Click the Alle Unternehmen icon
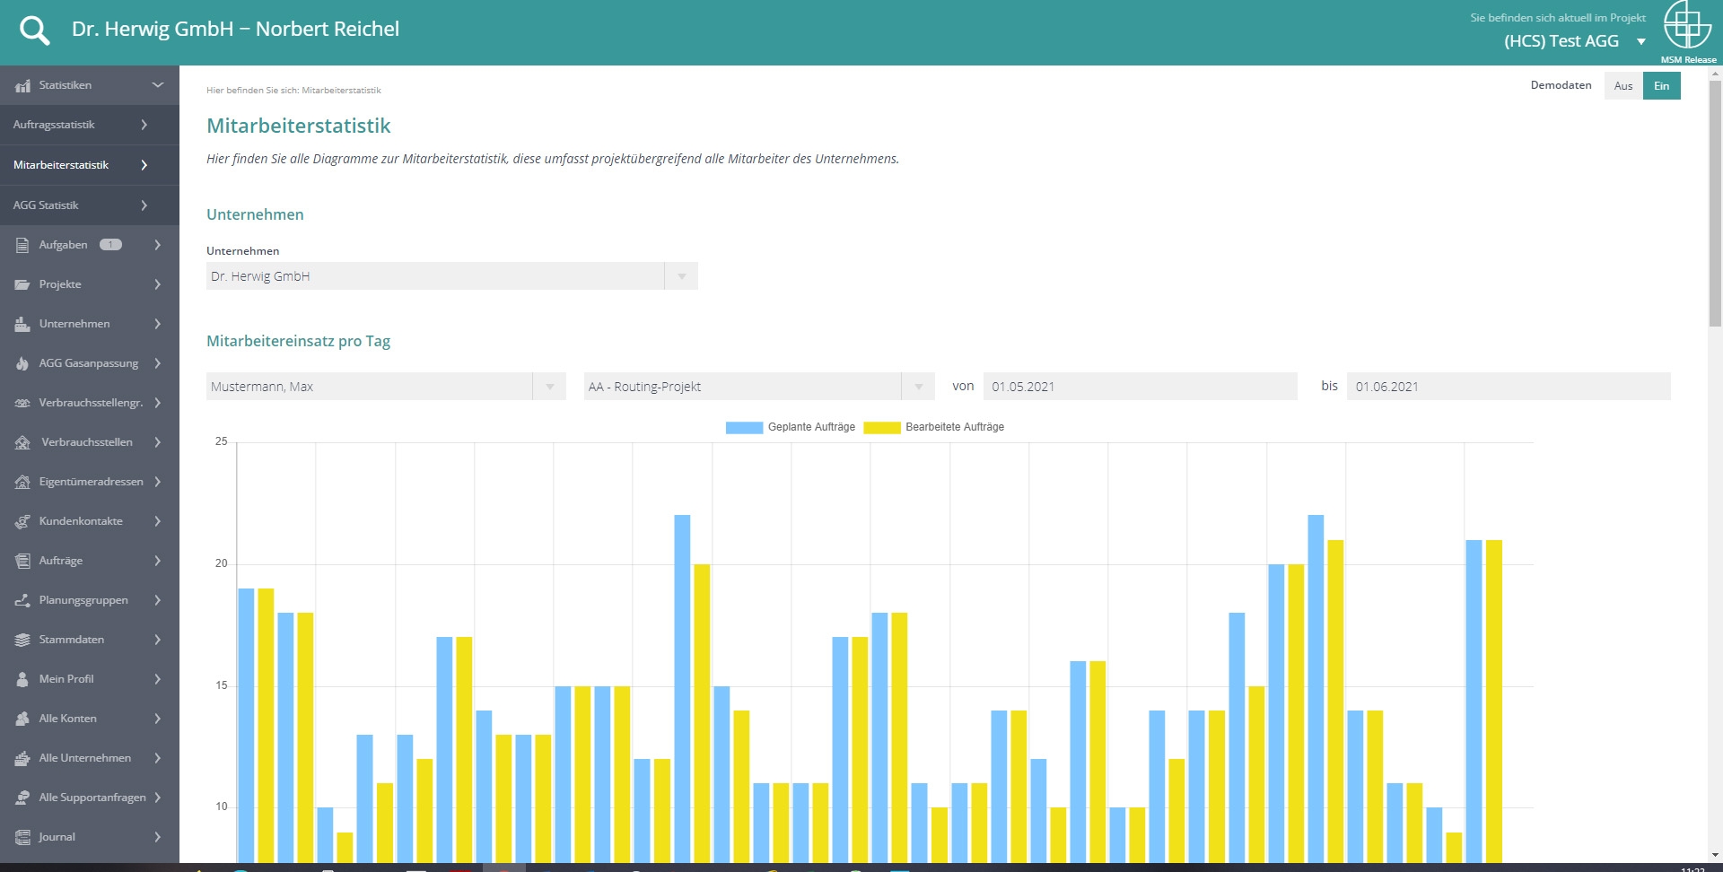 tap(22, 758)
